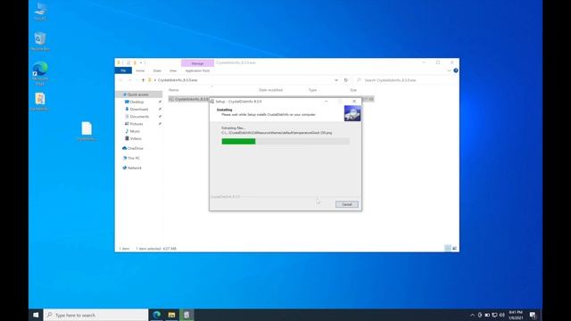Click the Explorer help question mark icon

tap(456, 70)
